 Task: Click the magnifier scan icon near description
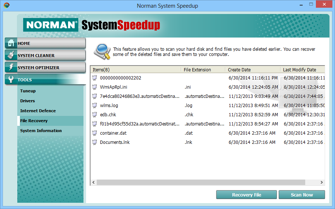[x=102, y=51]
